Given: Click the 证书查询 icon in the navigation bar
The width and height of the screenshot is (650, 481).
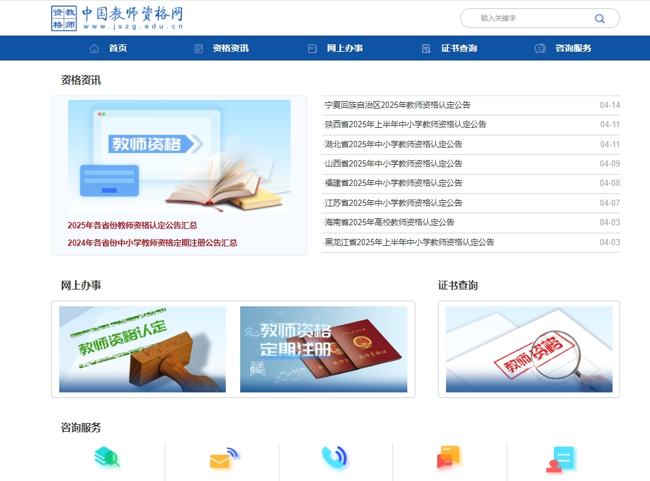Looking at the screenshot, I should pos(426,47).
